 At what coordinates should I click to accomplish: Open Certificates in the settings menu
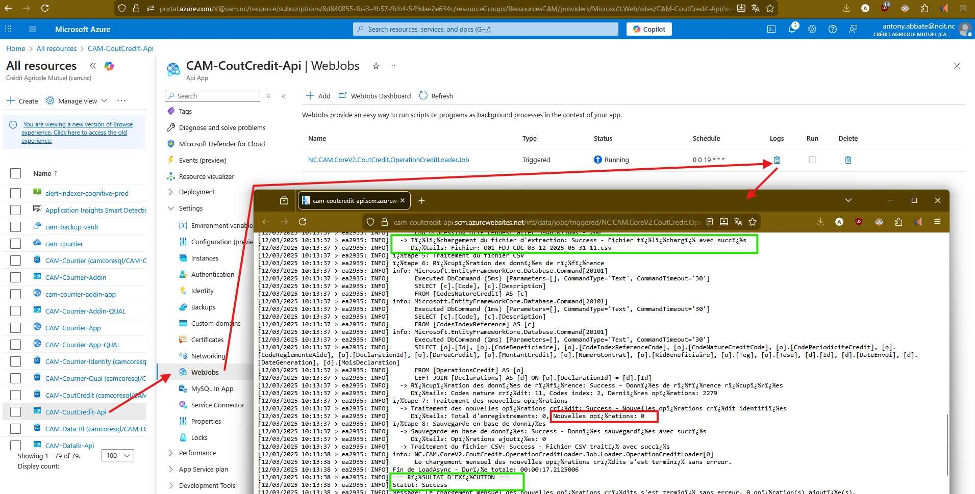[x=207, y=340]
